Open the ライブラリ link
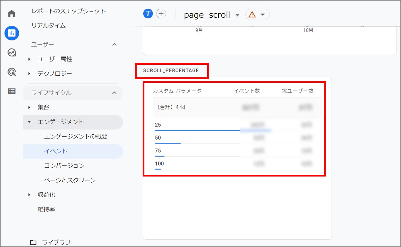The image size is (401, 247). [x=56, y=243]
